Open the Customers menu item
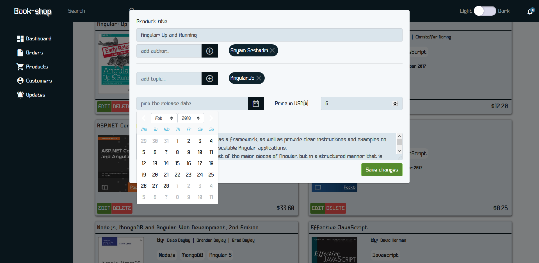539x263 pixels. [35, 81]
